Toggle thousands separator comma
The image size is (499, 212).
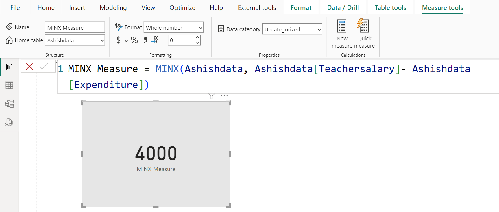(145, 40)
